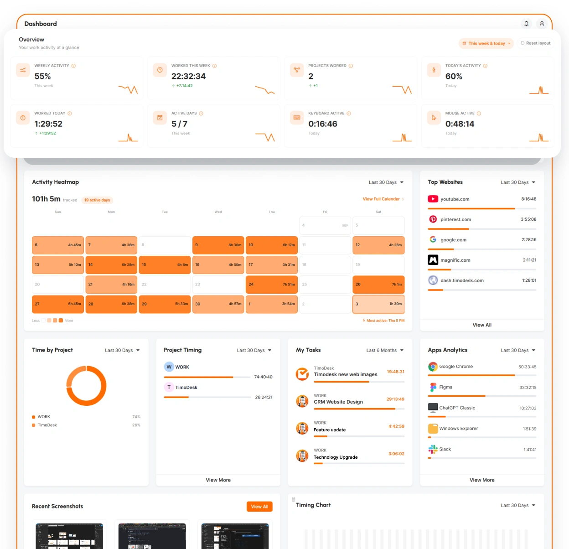Click the YouTube site icon
Image resolution: width=569 pixels, height=549 pixels.
pyautogui.click(x=433, y=199)
